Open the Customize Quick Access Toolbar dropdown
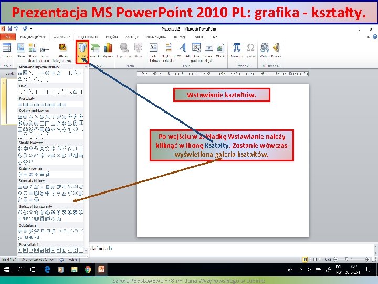This screenshot has width=378, height=284. pyautogui.click(x=31, y=29)
